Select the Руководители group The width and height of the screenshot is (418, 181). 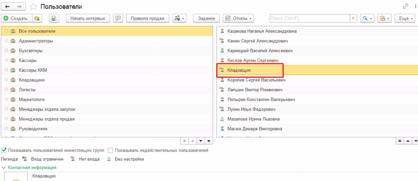[107, 129]
